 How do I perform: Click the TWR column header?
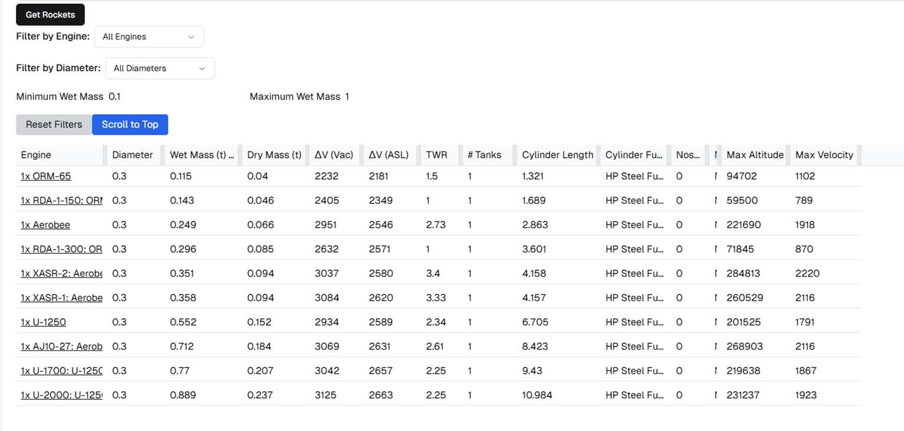[x=436, y=155]
